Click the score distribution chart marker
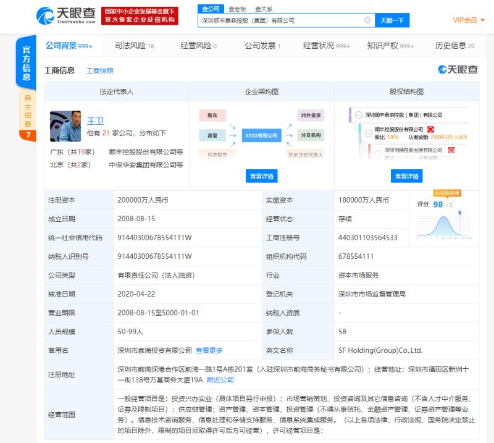Viewport: 494px width, 443px height. [459, 213]
